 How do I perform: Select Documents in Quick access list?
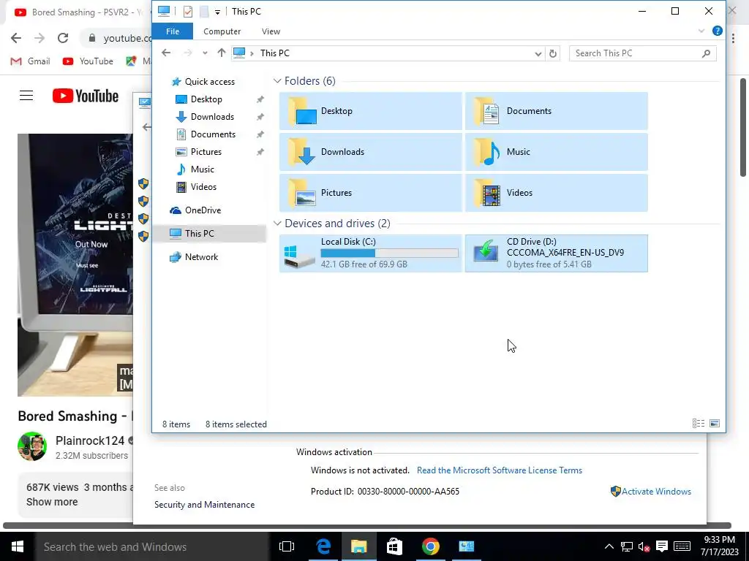[x=213, y=134]
